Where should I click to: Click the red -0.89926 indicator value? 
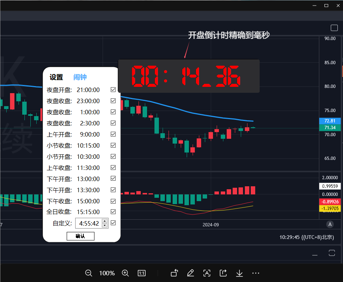(330, 201)
